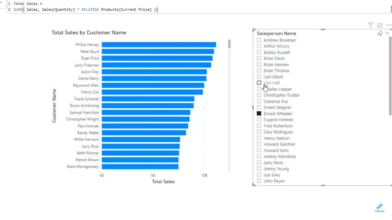Screen dimensions: 392x220
Task: Enable the John Reyes checkbox
Action: coord(259,181)
